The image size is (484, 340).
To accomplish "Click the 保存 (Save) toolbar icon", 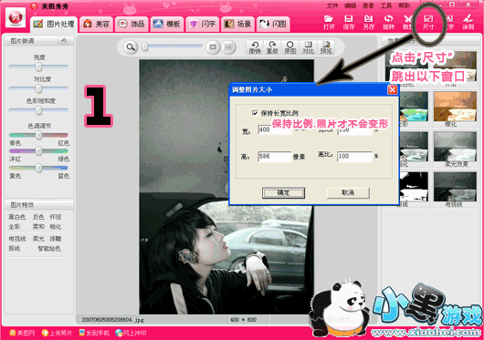I will click(349, 23).
